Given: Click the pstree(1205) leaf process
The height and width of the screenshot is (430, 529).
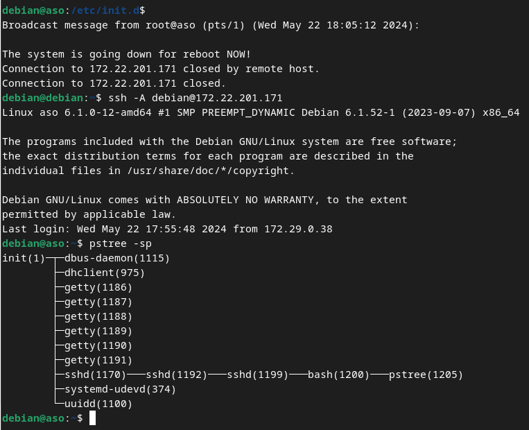Looking at the screenshot, I should click(x=426, y=375).
